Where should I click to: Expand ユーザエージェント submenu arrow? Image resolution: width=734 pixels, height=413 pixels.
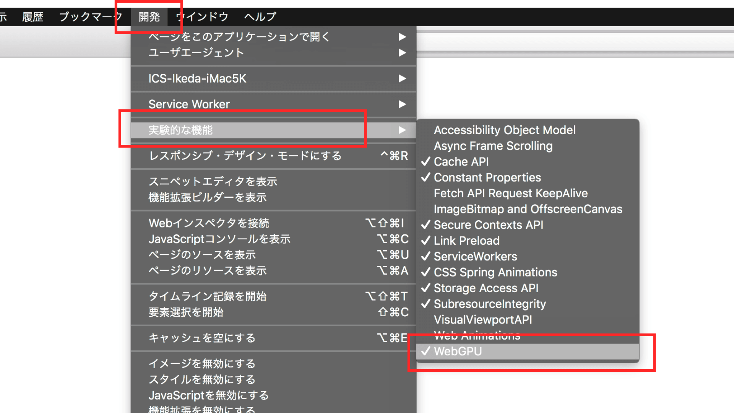402,53
